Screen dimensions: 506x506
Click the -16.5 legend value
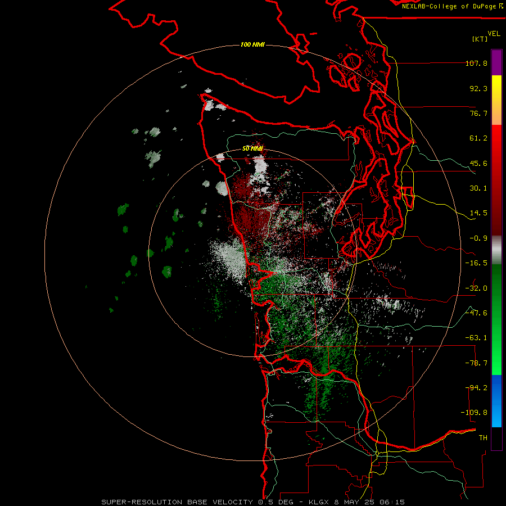coord(476,263)
